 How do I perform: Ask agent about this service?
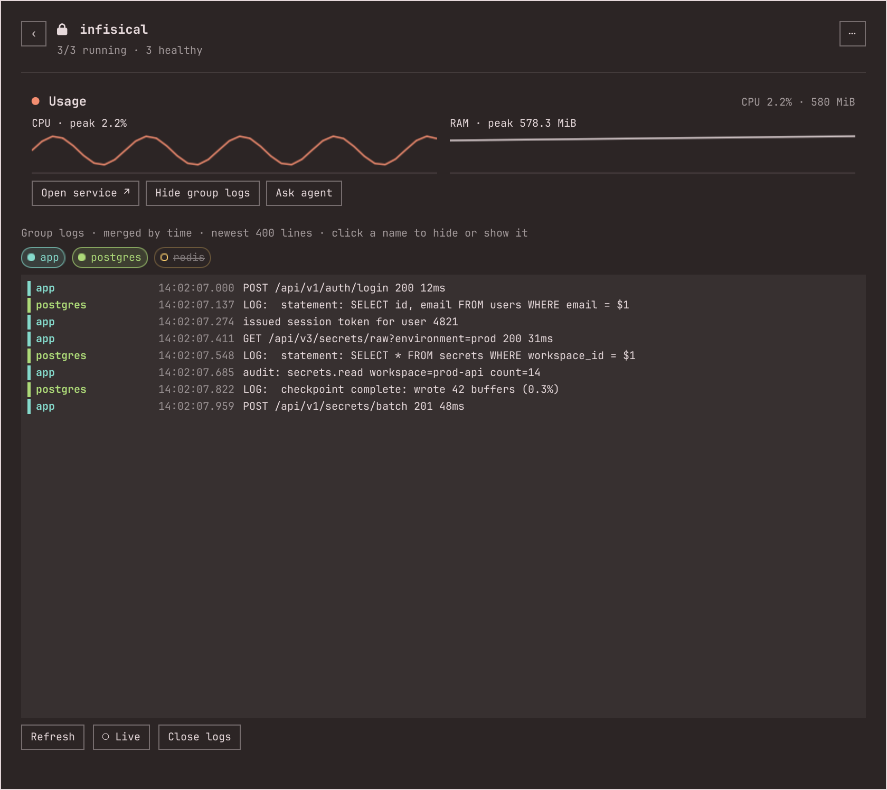pos(304,193)
